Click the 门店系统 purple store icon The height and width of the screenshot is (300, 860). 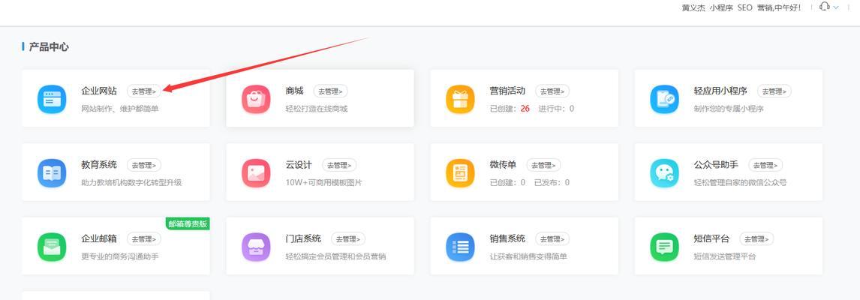256,247
